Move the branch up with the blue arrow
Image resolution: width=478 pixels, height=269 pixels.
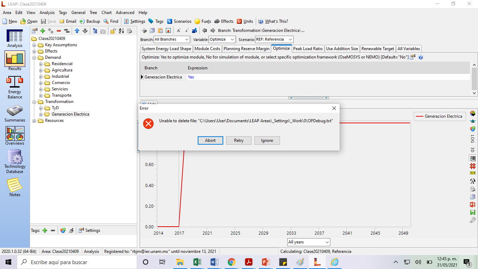(x=77, y=31)
